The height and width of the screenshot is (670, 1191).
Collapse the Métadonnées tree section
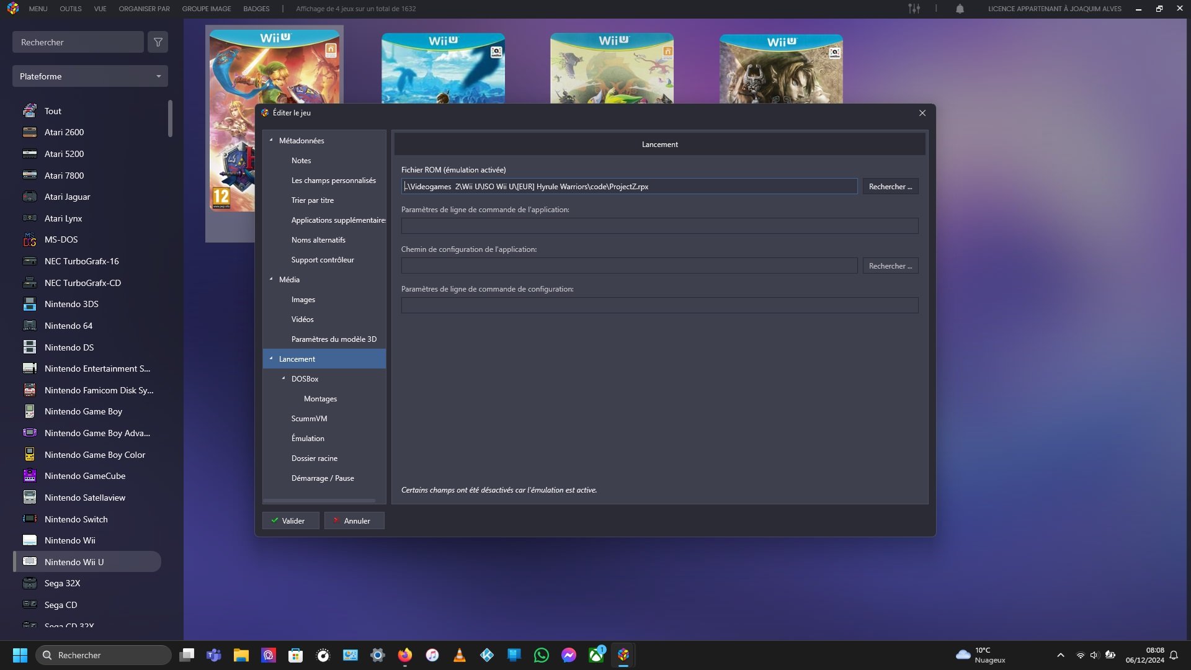point(271,140)
